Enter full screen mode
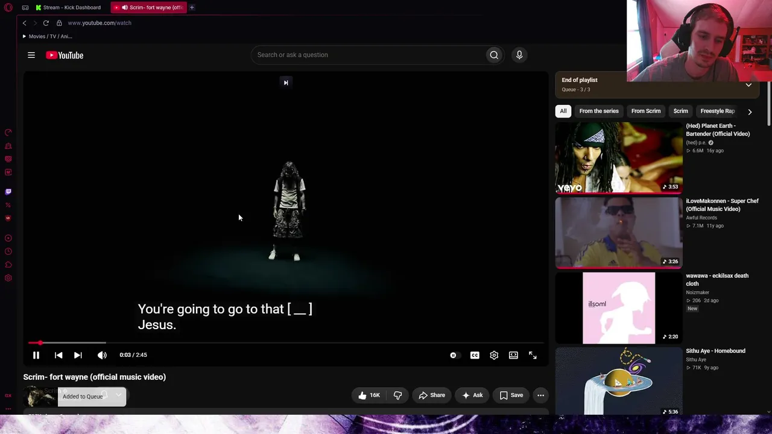 [x=533, y=355]
